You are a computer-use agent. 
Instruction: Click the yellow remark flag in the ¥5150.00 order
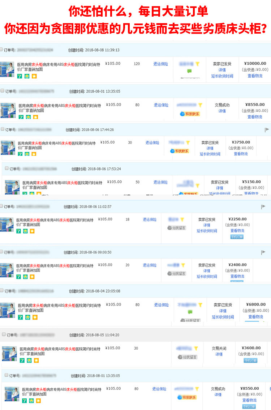(197, 185)
